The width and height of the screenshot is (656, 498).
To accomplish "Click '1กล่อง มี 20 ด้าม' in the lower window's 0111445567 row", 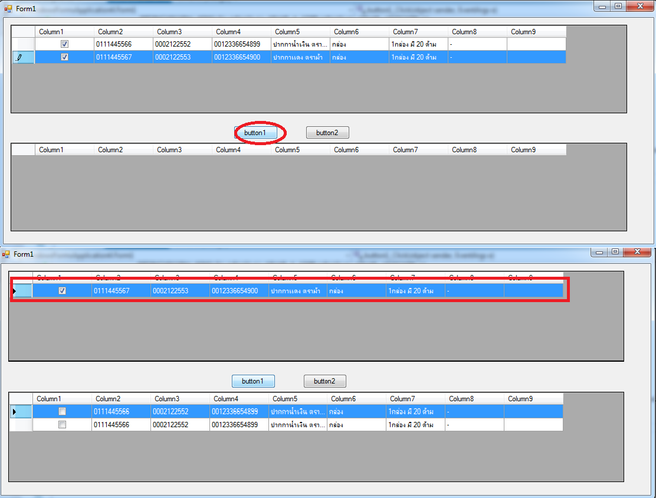I will pos(415,291).
